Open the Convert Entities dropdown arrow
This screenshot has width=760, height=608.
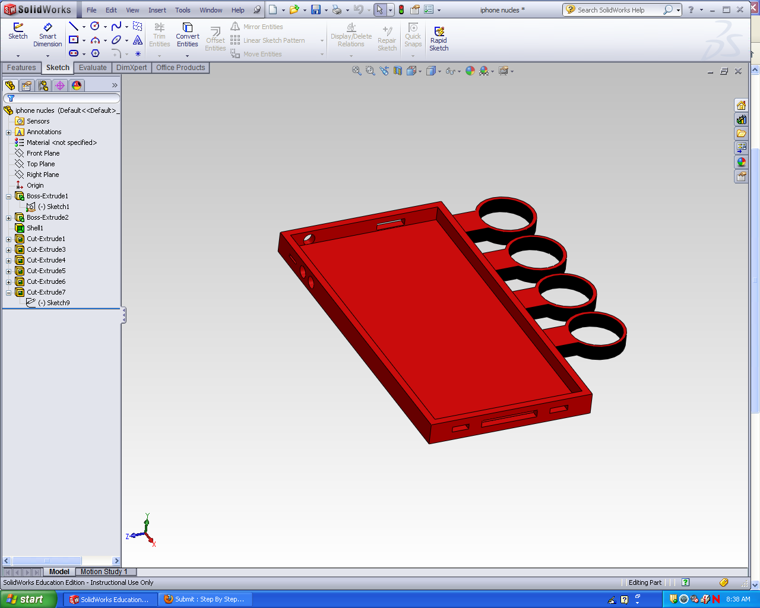click(x=187, y=56)
